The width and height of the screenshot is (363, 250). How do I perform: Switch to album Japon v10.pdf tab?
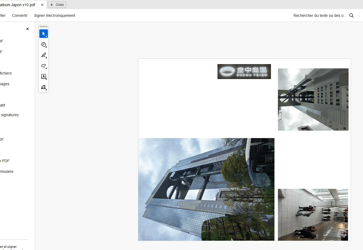pos(18,5)
